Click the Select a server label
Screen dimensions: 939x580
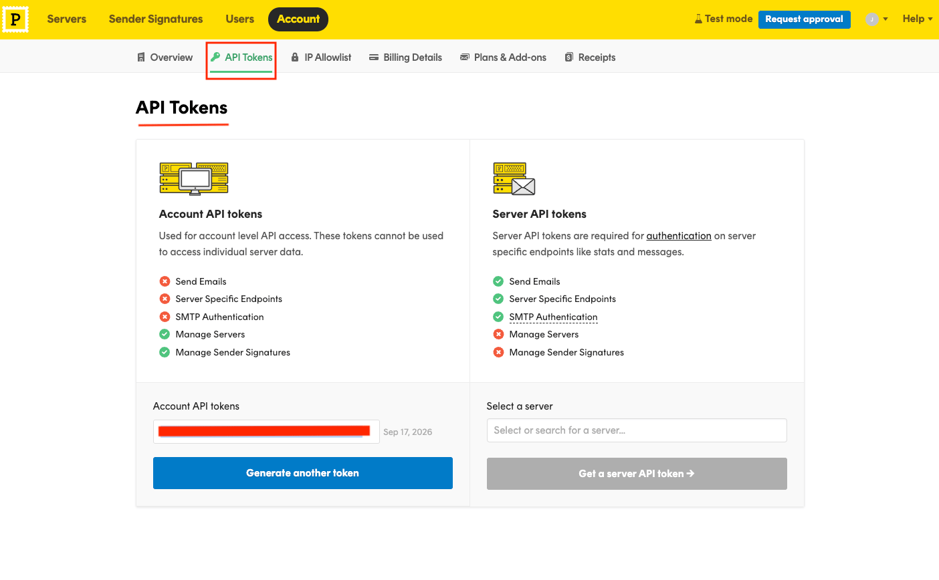coord(520,406)
